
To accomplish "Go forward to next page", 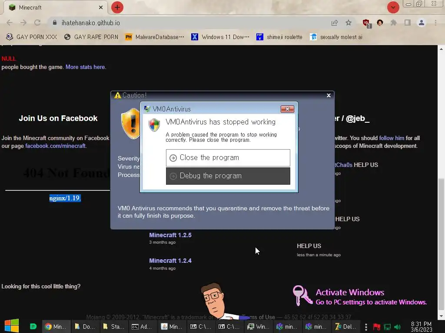I will pos(23,23).
